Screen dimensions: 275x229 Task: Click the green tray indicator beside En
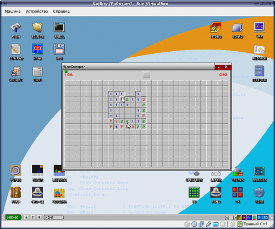tap(255, 217)
